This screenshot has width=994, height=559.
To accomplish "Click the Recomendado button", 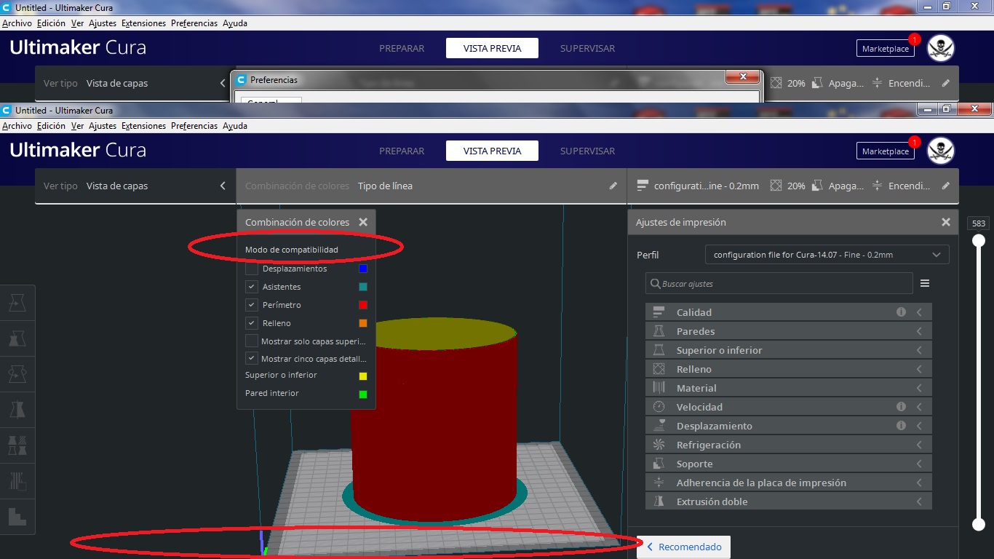I will [x=683, y=547].
